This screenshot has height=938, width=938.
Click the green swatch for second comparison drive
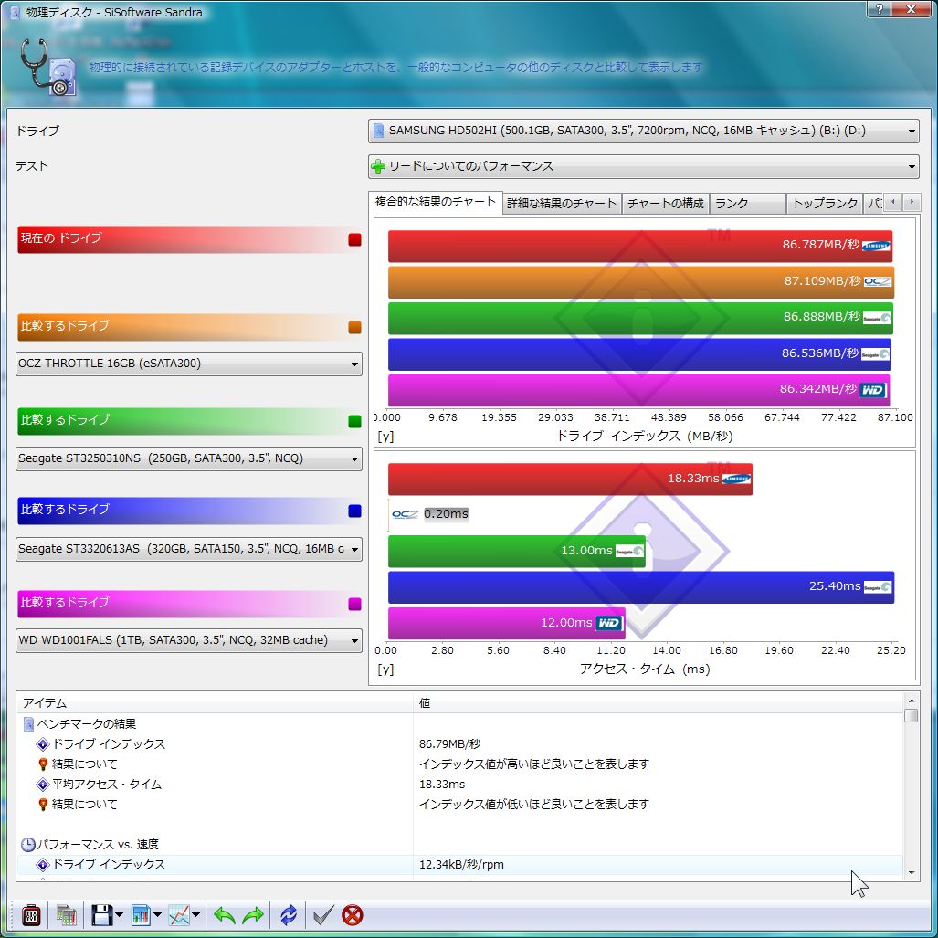tap(354, 421)
